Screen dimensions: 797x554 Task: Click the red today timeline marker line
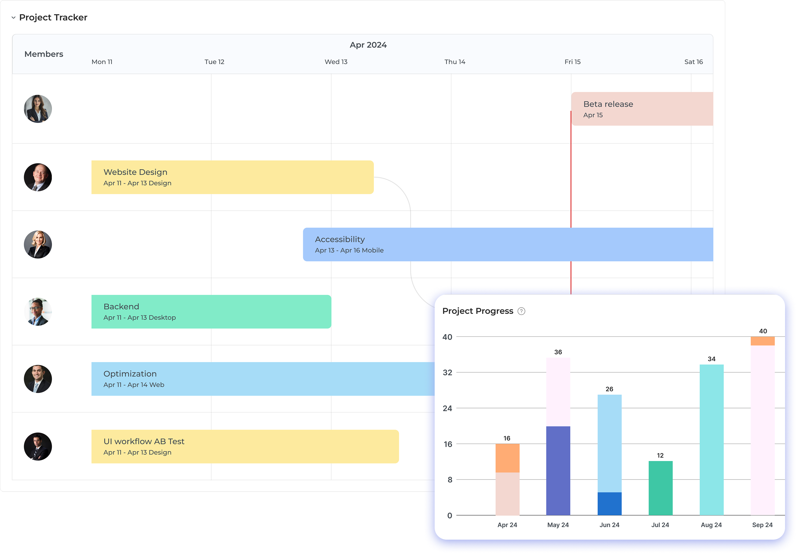click(x=571, y=173)
